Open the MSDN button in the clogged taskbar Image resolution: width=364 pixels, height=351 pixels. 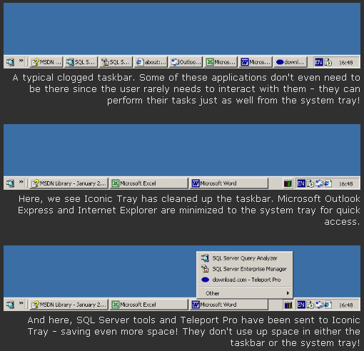[x=46, y=62]
